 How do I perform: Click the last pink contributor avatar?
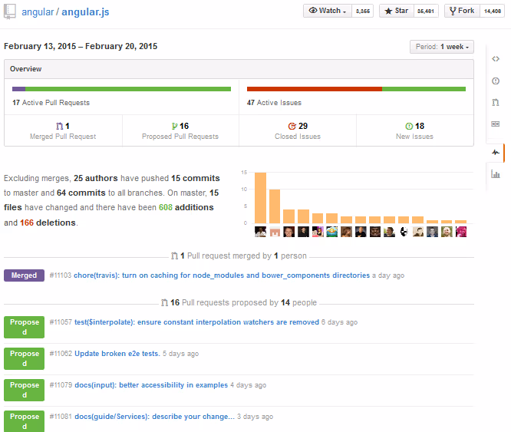pos(461,232)
